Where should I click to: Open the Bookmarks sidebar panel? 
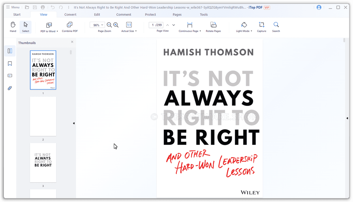tap(10, 63)
